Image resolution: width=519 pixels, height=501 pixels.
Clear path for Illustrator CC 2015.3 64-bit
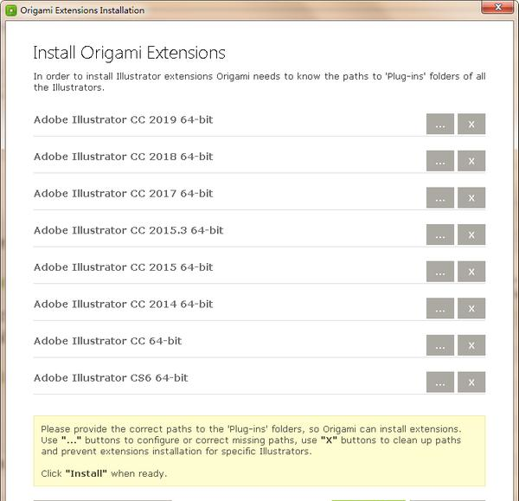point(471,234)
